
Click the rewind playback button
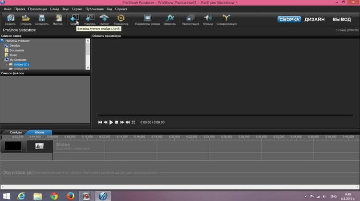pos(106,122)
